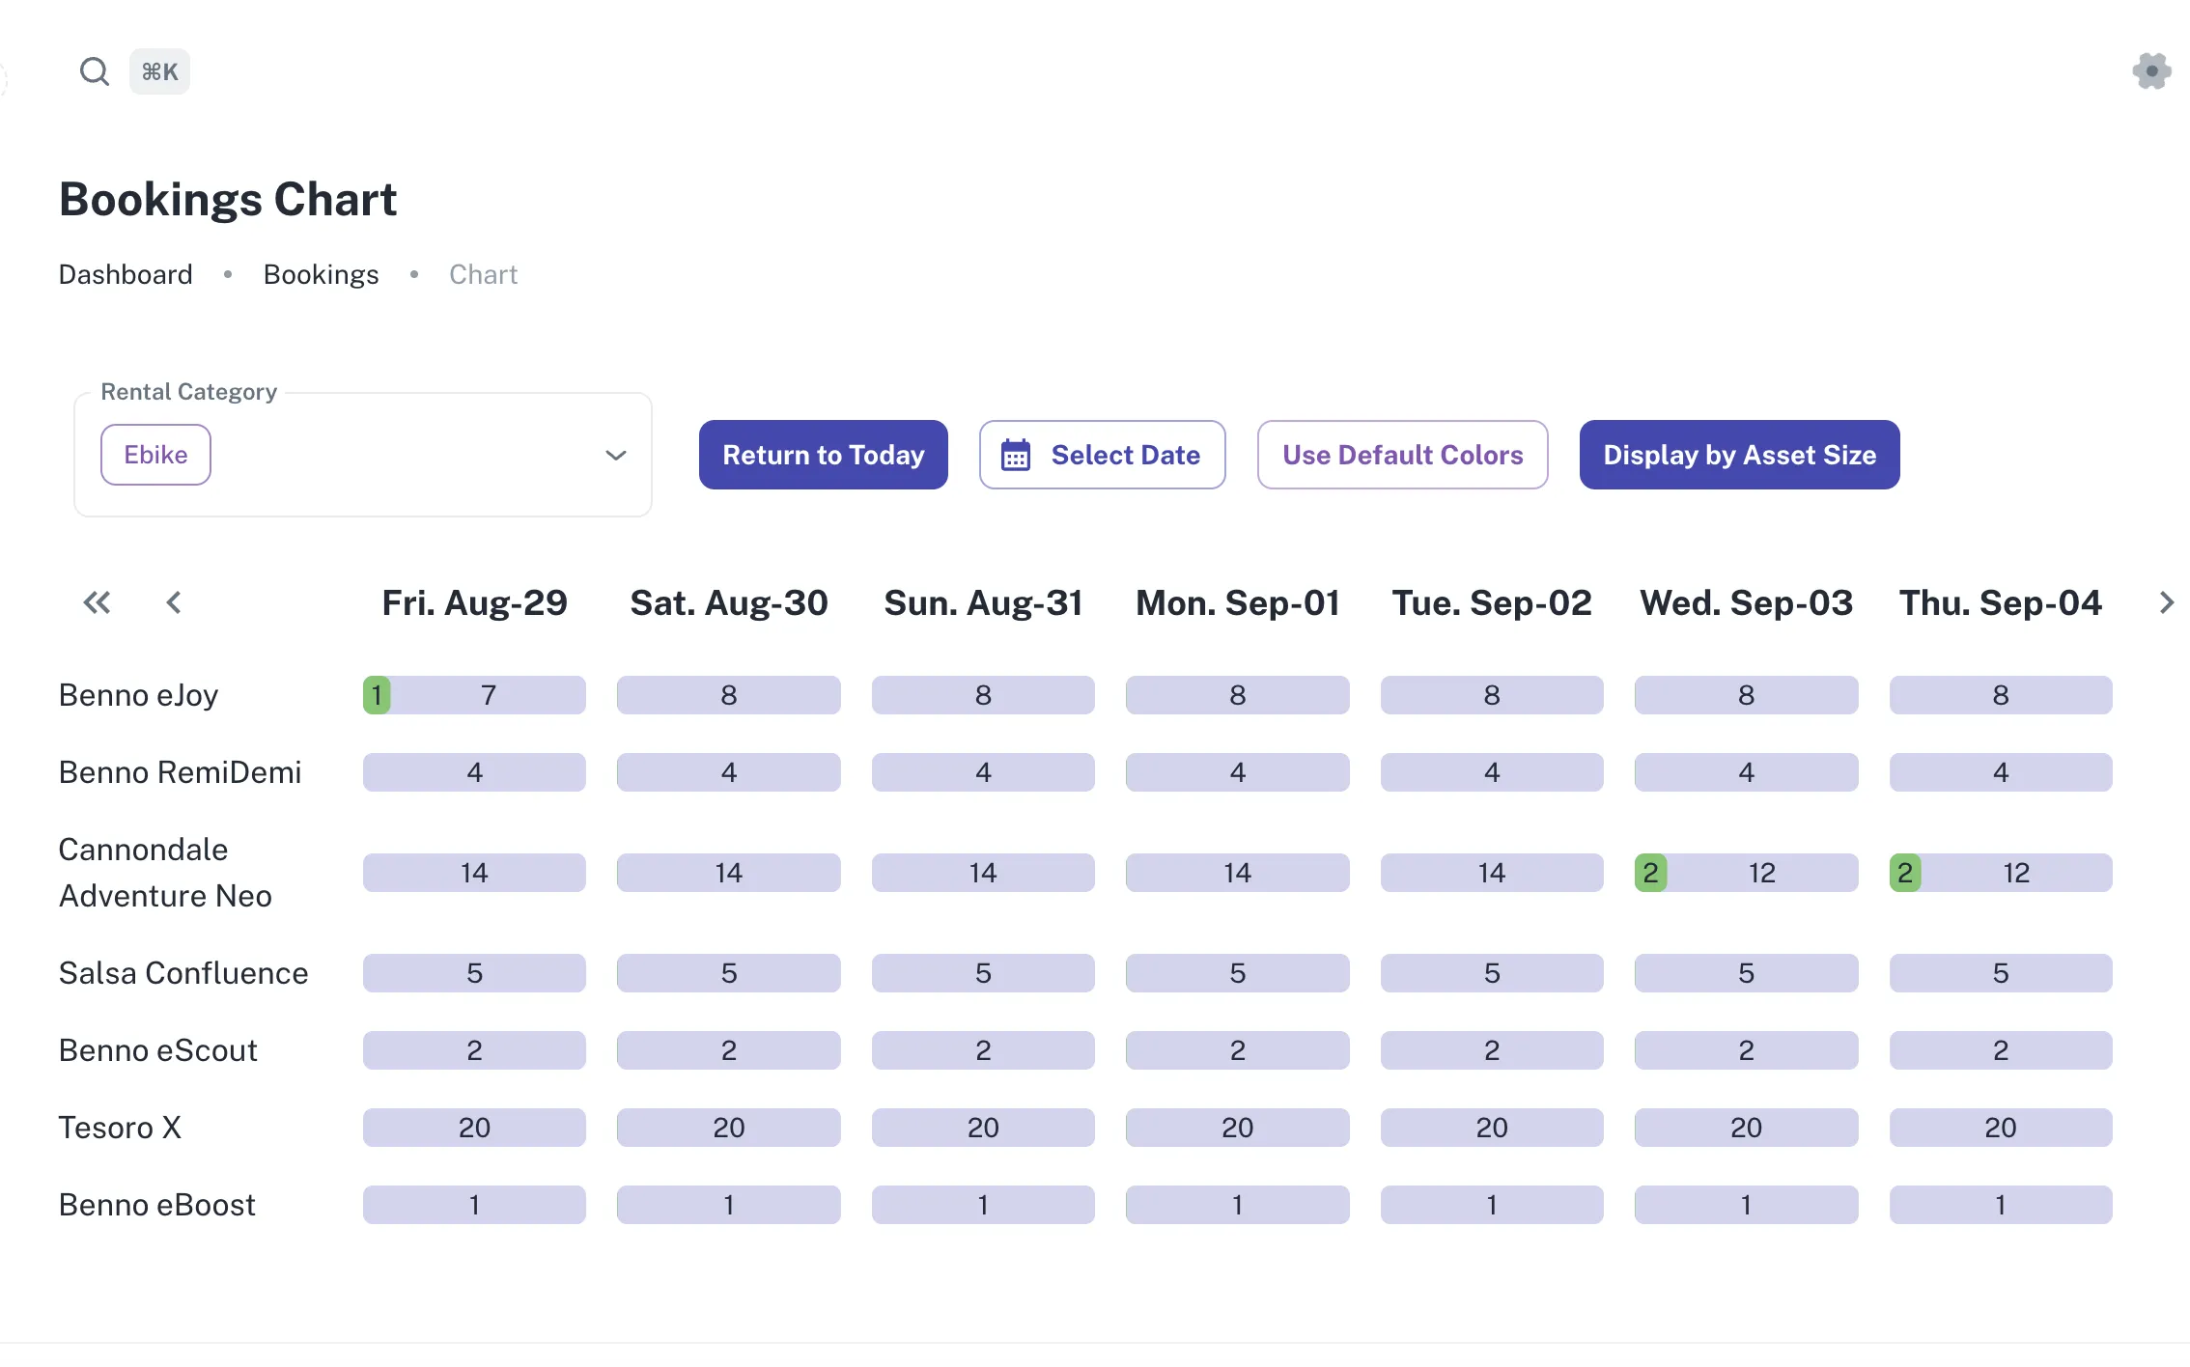Advance to the next day with the right arrow
Screen dimensions: 2190x1367
click(2166, 601)
